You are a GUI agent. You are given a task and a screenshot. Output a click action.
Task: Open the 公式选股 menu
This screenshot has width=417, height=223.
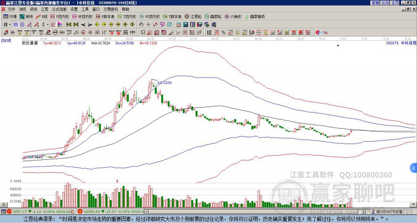[x=59, y=9]
